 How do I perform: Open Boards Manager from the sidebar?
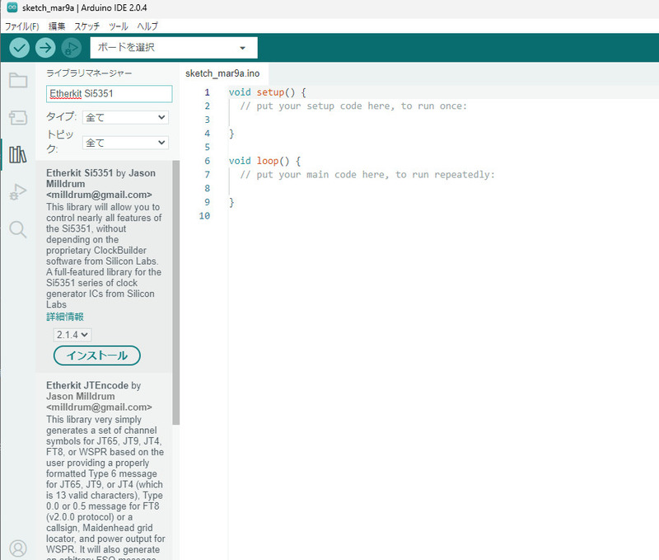click(18, 117)
